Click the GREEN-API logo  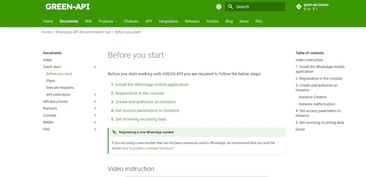click(x=67, y=6)
